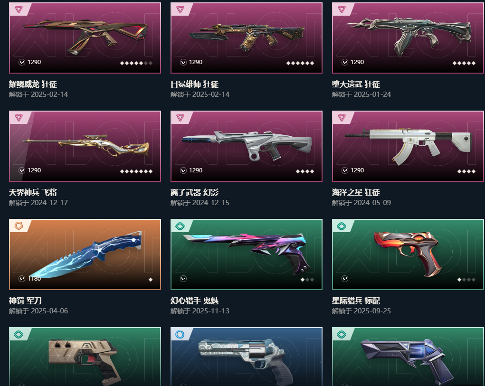485x386 pixels.
Task: Open the purple crystal pistol card at the bottom
Action: click(408, 357)
